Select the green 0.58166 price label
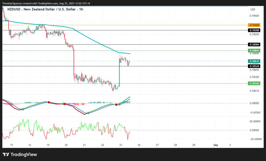The width and height of the screenshot is (266, 161). pos(254,83)
